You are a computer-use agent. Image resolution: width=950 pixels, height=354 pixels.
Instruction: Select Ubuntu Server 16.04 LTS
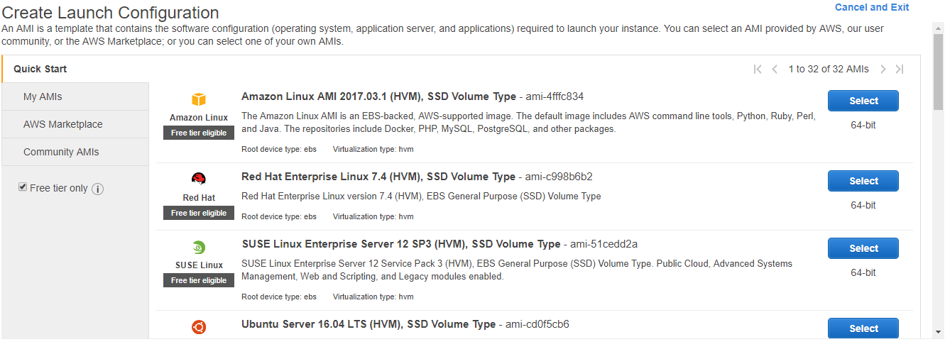click(863, 328)
